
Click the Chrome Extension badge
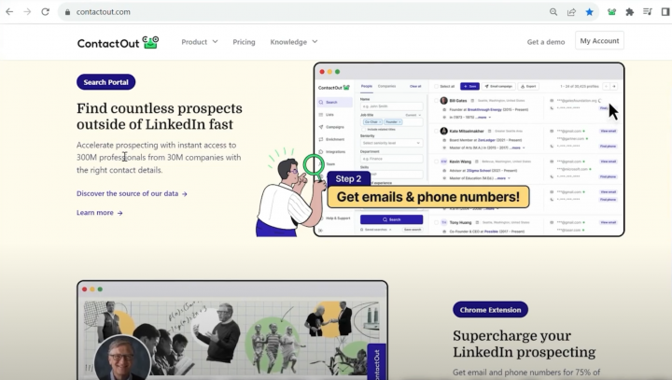tap(490, 310)
